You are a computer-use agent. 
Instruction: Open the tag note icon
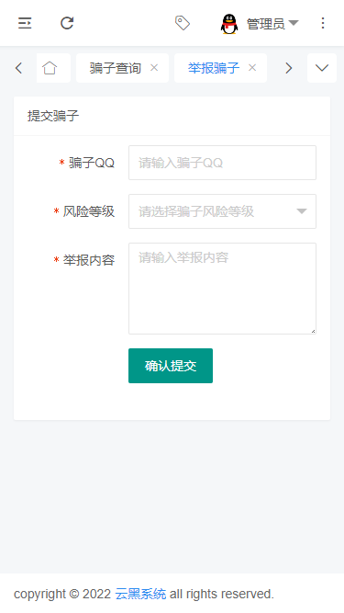pyautogui.click(x=183, y=23)
